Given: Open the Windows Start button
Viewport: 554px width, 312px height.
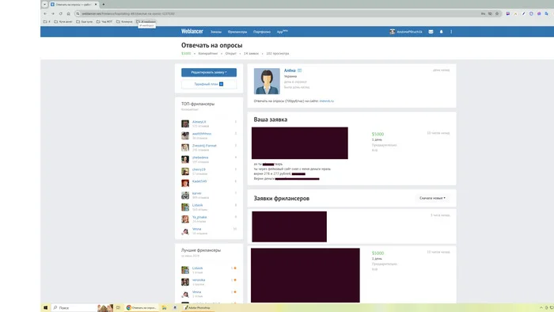Looking at the screenshot, I should tap(45, 308).
